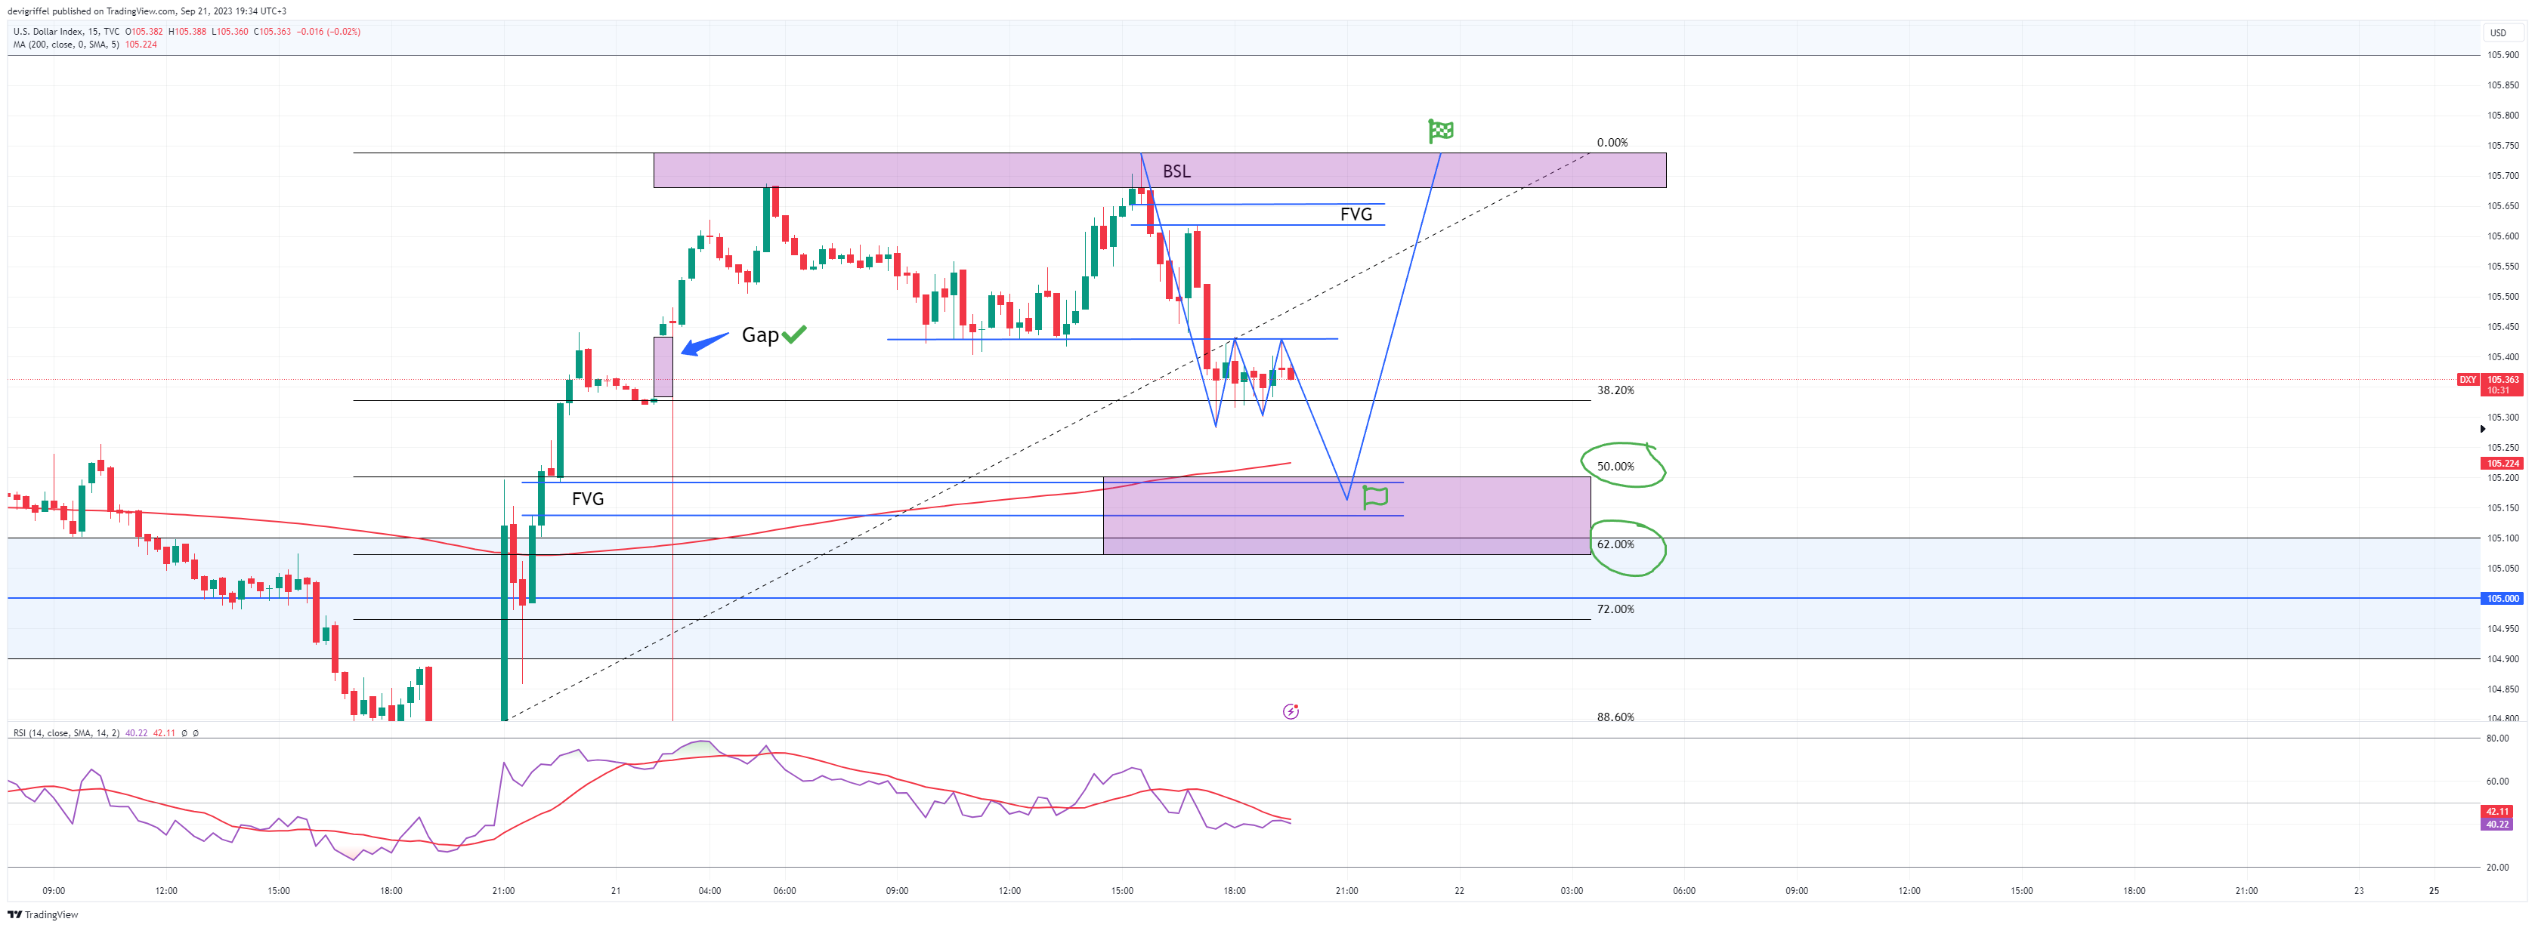The width and height of the screenshot is (2535, 928).
Task: Click the 105.450 price axis label
Action: click(x=2503, y=326)
